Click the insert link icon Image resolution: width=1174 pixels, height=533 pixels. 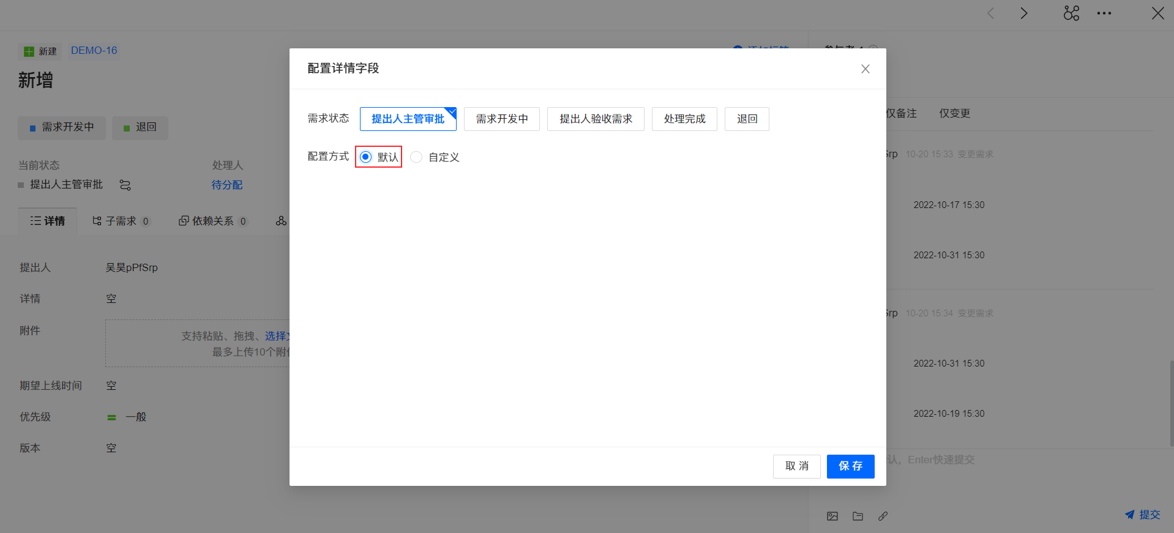tap(883, 516)
